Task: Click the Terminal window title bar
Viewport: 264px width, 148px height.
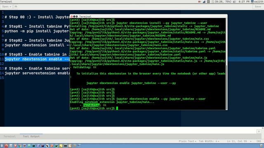Action: [148, 16]
